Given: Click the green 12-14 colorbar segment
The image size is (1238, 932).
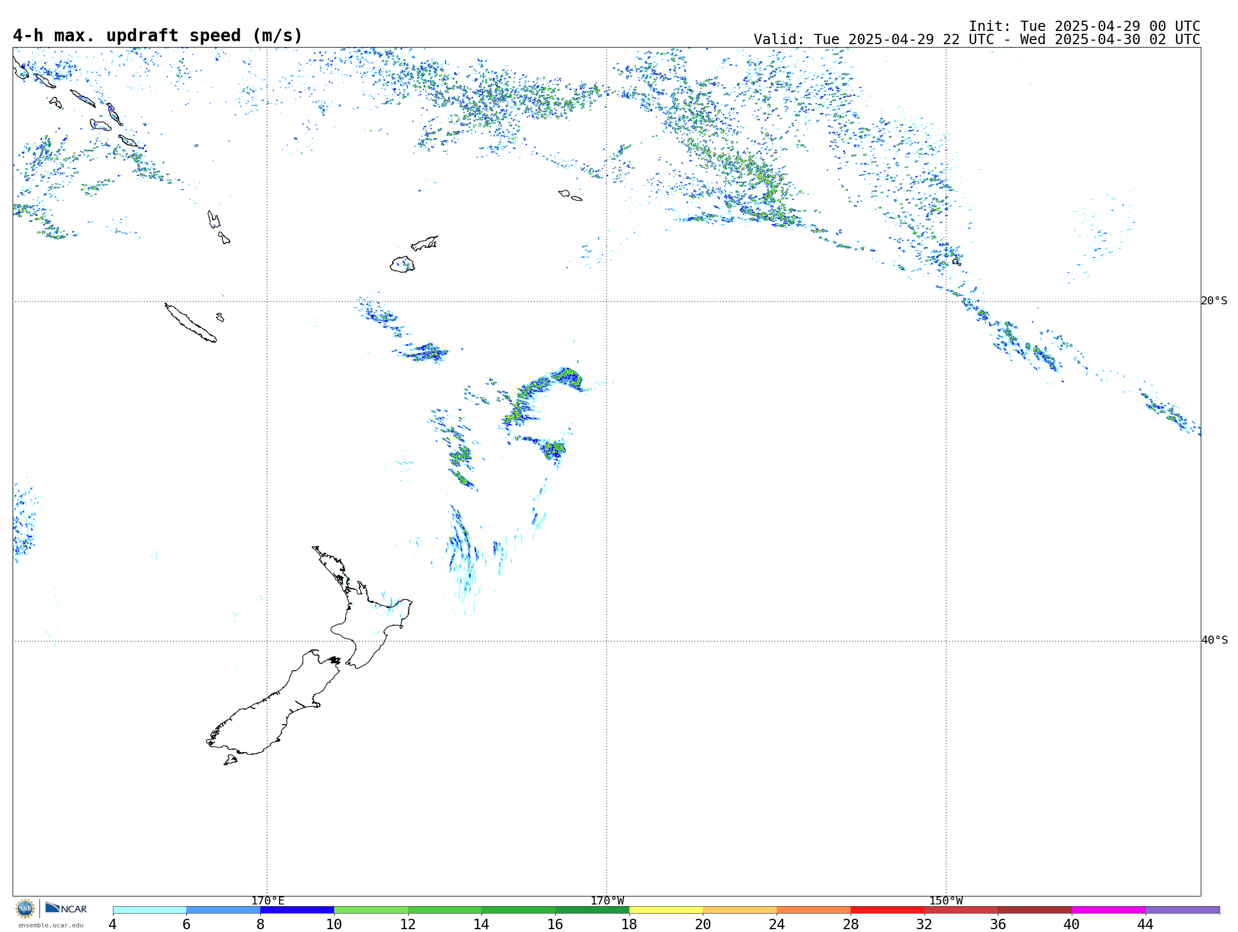Looking at the screenshot, I should coord(445,910).
